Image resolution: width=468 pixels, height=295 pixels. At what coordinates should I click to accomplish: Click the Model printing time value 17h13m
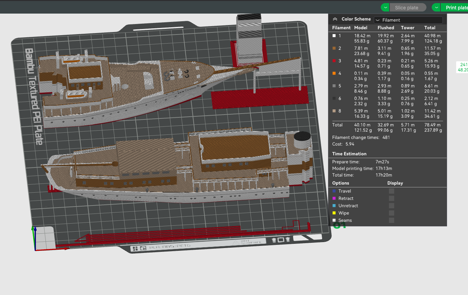point(384,169)
